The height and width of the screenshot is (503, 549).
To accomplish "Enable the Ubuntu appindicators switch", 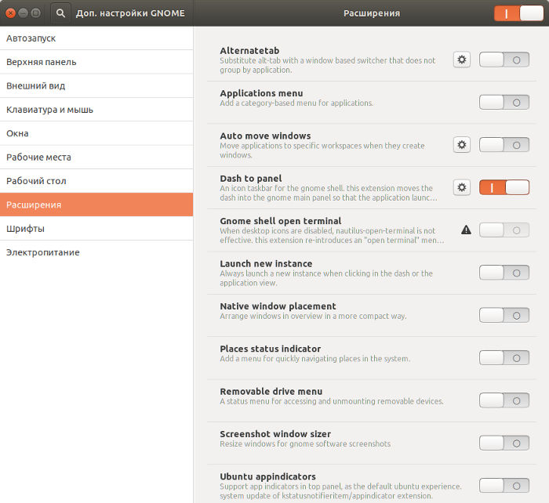I will tap(504, 486).
